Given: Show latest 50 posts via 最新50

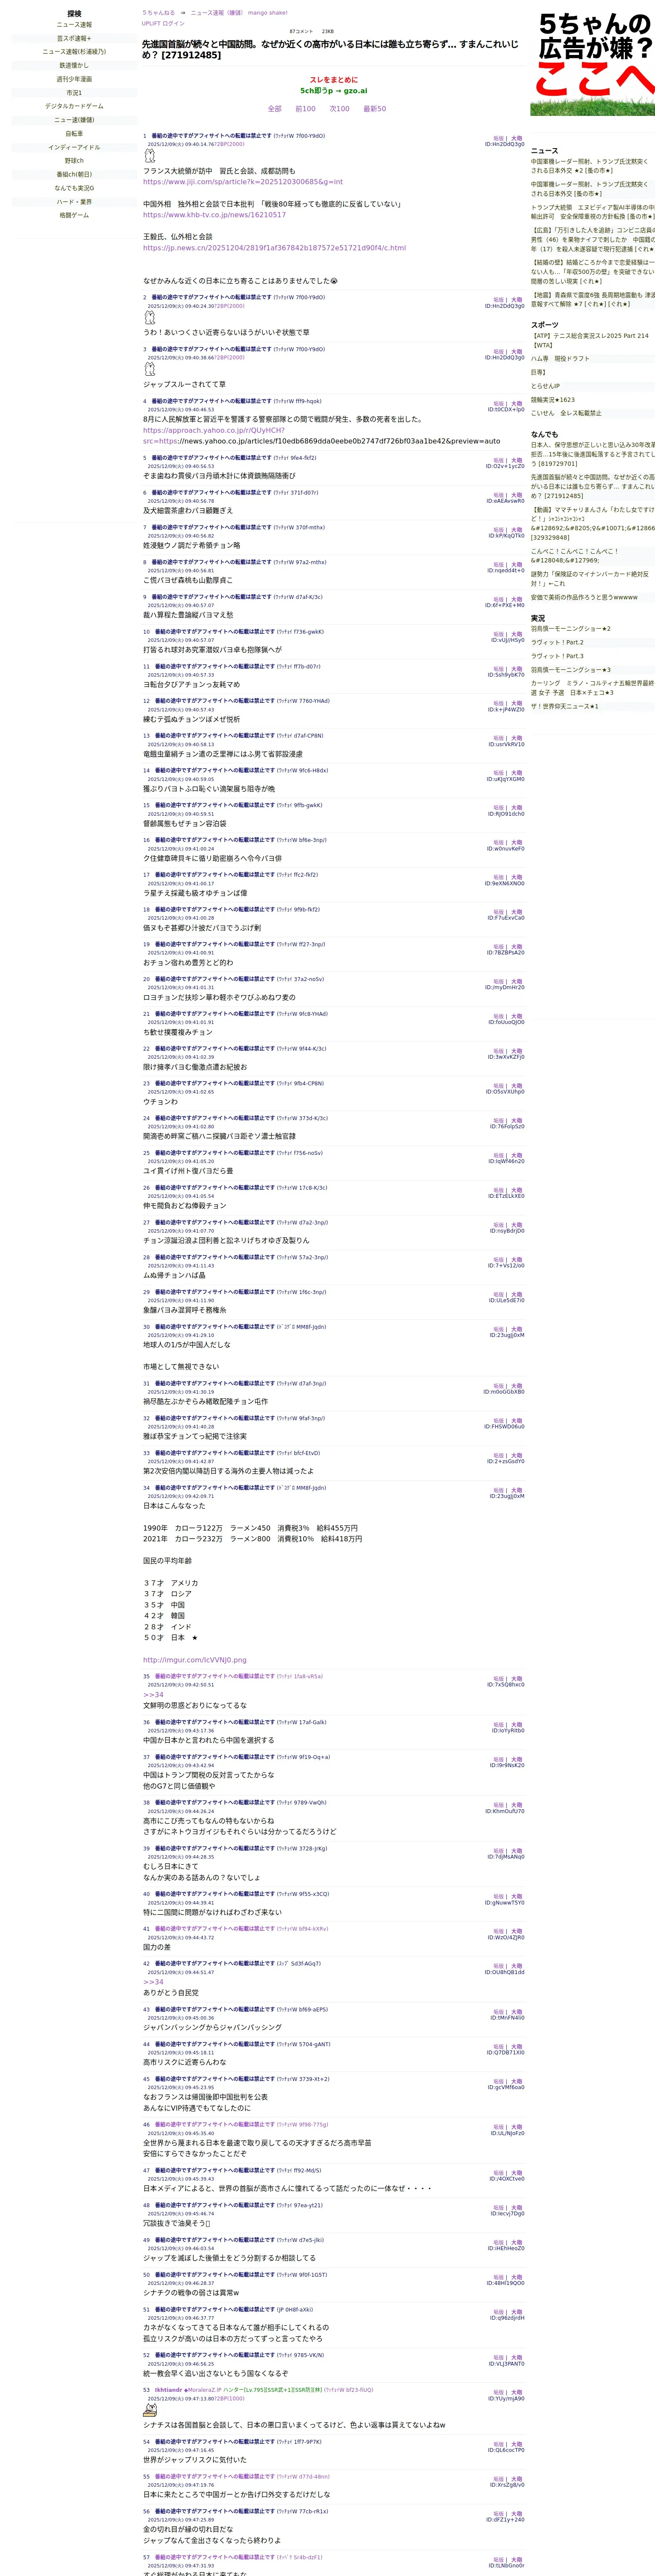Looking at the screenshot, I should click(x=375, y=109).
